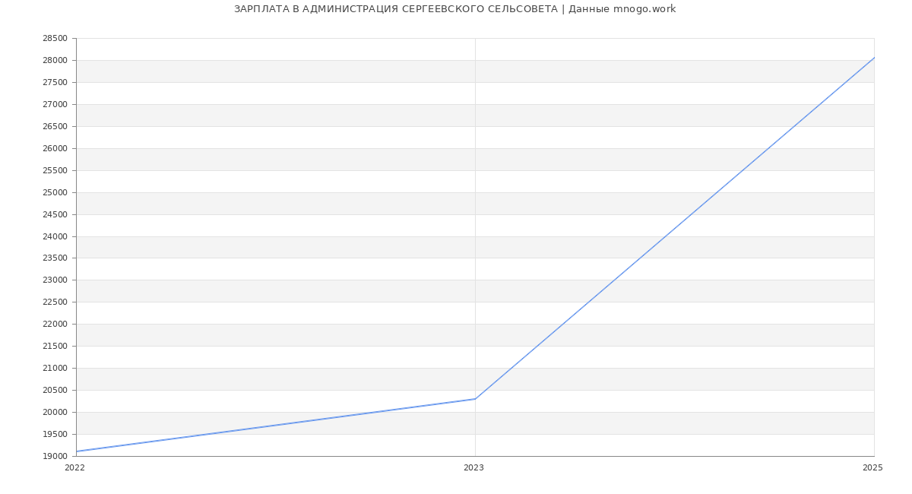Viewport: 912px width, 494px height.
Task: Click the line's end point at 2025
Action: click(x=873, y=58)
